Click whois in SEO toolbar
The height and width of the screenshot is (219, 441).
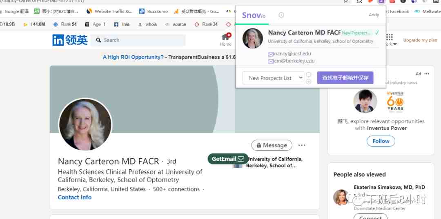(x=147, y=24)
